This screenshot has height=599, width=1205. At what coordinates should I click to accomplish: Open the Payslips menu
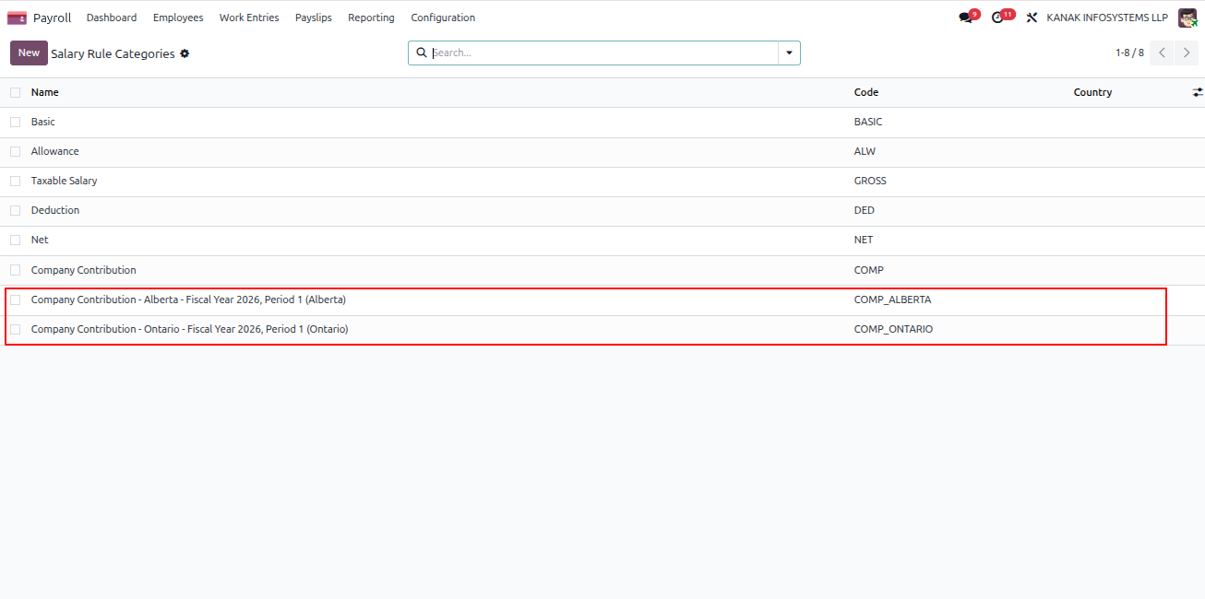tap(314, 18)
